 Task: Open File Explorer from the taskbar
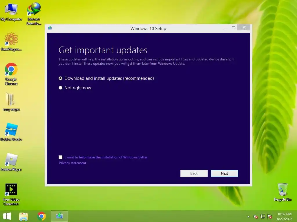point(23,216)
